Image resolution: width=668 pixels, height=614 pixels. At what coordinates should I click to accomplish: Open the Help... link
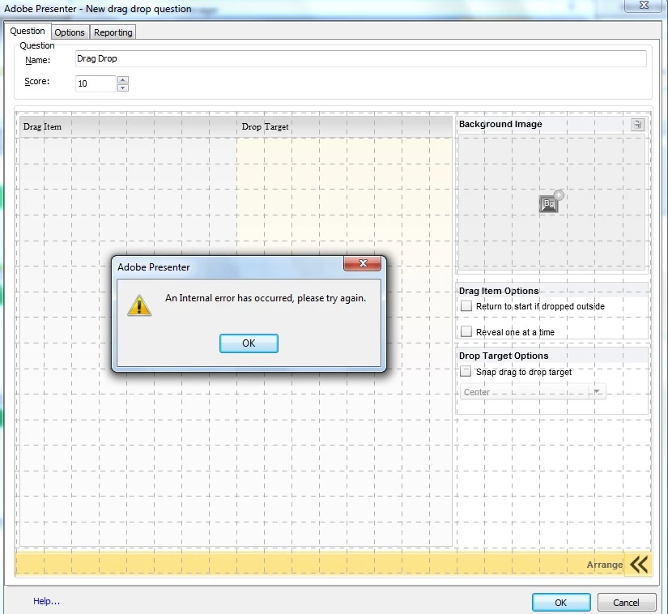tap(46, 601)
